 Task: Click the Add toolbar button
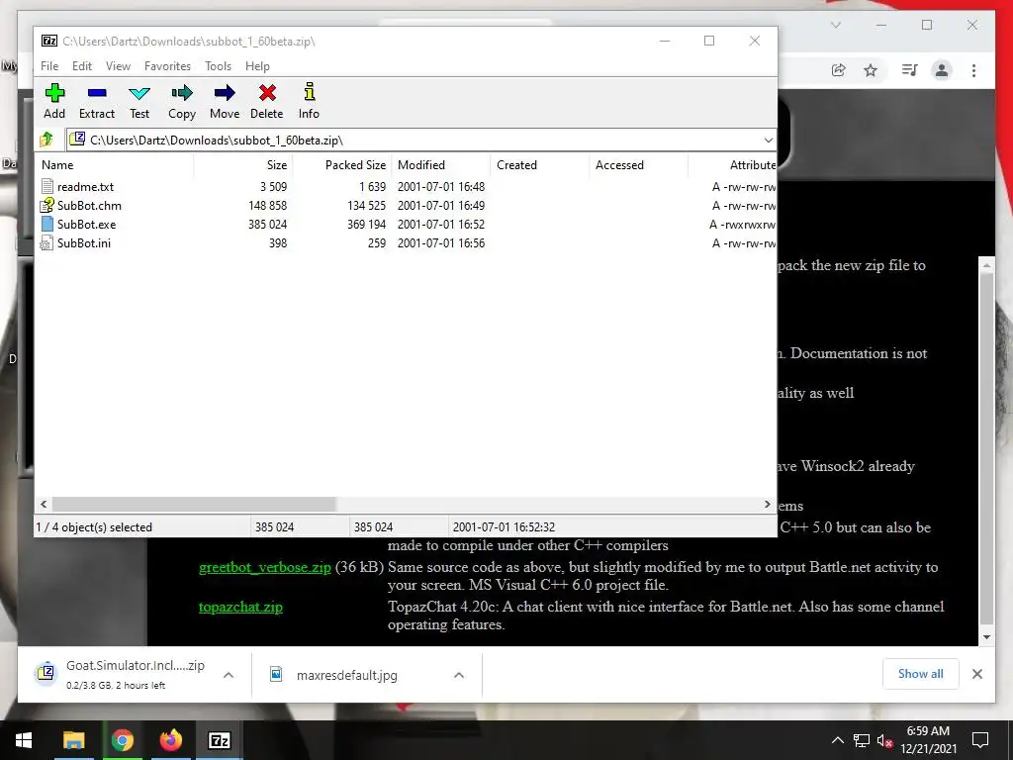click(54, 102)
